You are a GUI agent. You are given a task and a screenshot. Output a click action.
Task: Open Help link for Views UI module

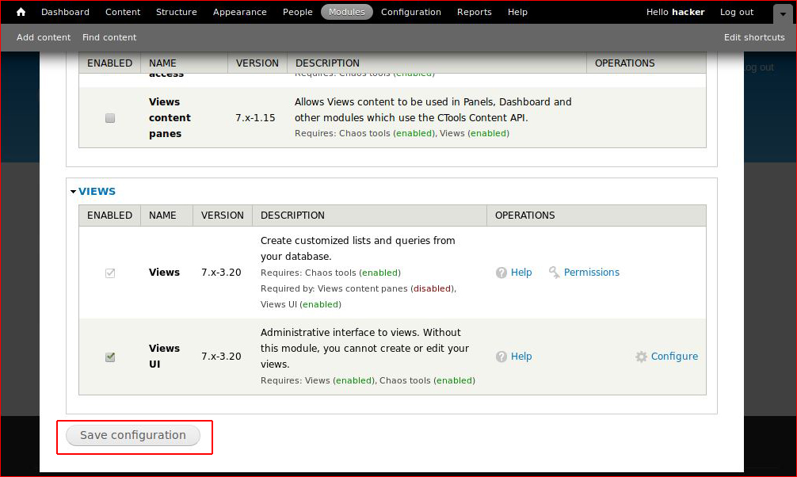click(x=521, y=357)
